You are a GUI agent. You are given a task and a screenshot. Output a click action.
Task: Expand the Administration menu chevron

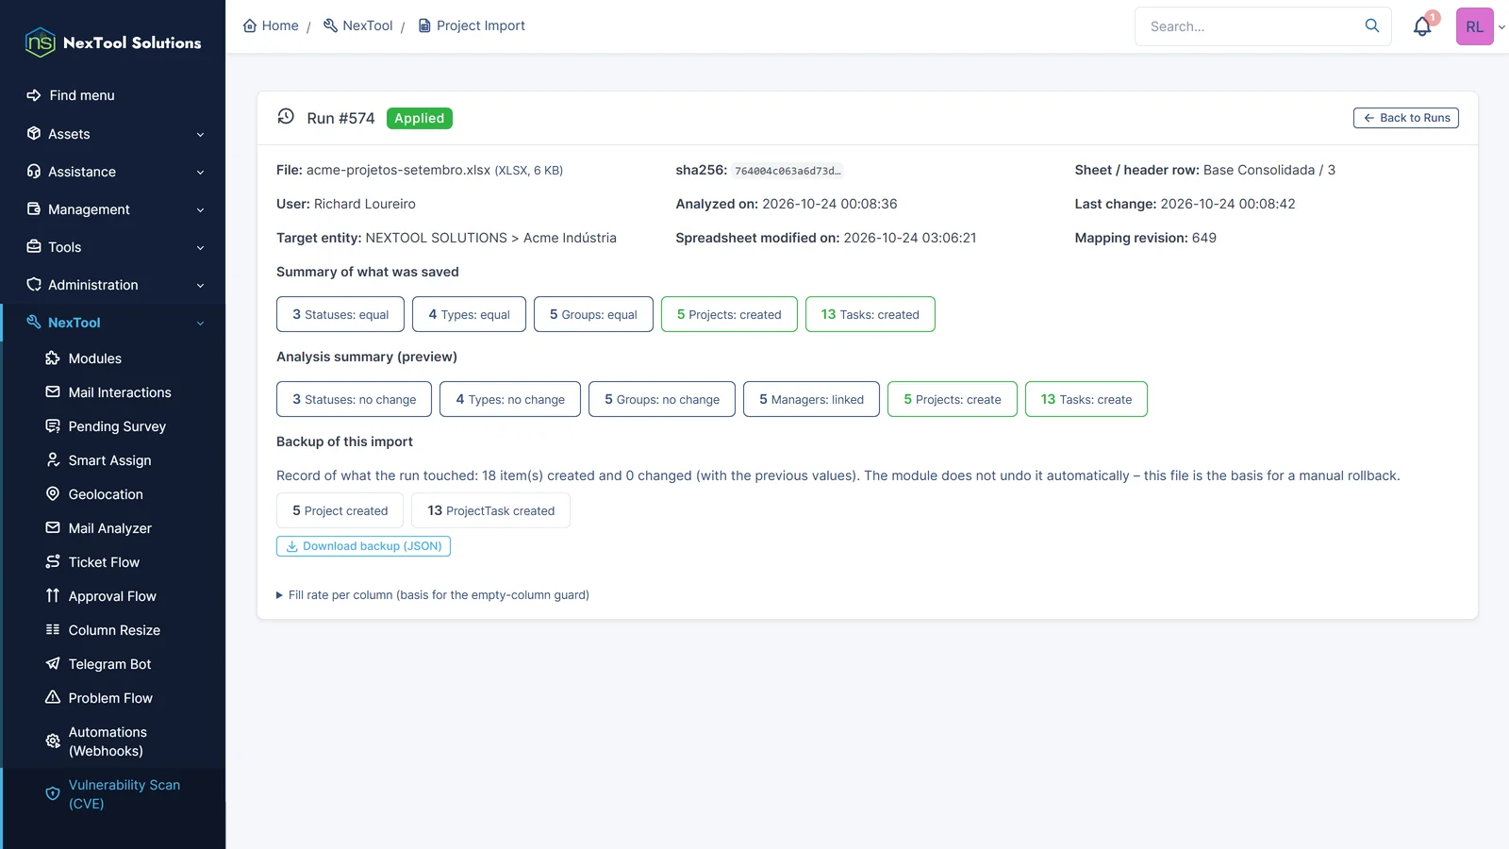[x=200, y=286]
